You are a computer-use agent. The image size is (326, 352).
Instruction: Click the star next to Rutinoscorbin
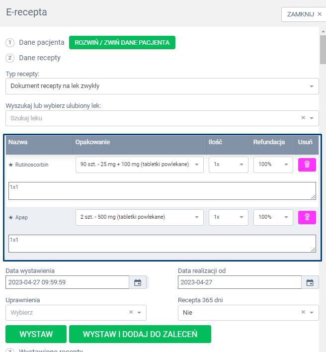(x=11, y=165)
